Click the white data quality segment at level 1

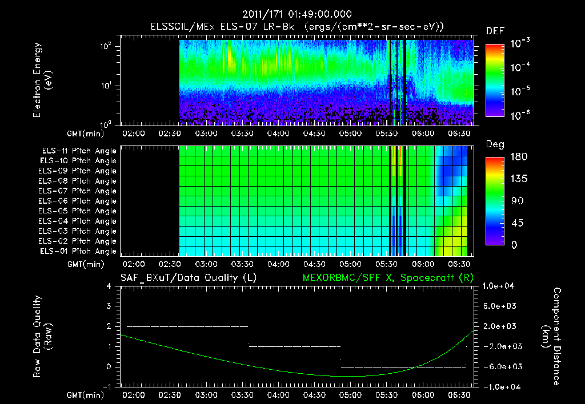click(x=295, y=346)
